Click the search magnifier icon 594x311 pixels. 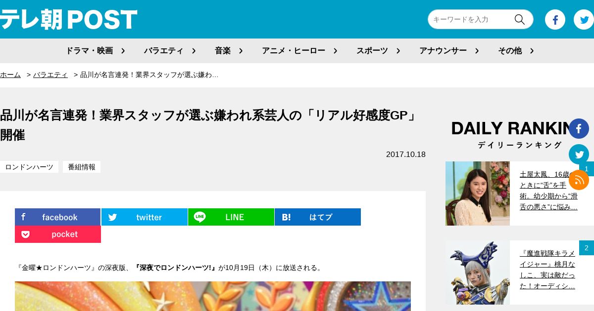pos(519,19)
